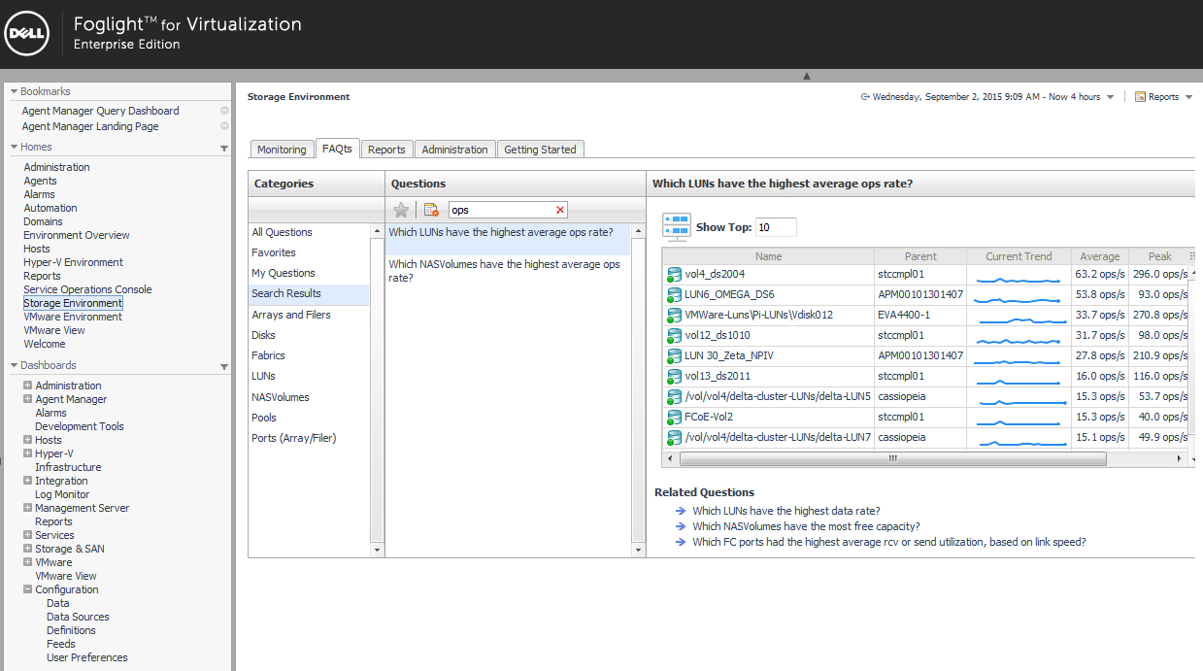The image size is (1203, 671).
Task: Click the Reports icon in the top right
Action: pyautogui.click(x=1140, y=97)
